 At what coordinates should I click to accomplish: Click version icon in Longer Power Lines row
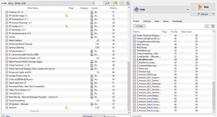(92, 76)
